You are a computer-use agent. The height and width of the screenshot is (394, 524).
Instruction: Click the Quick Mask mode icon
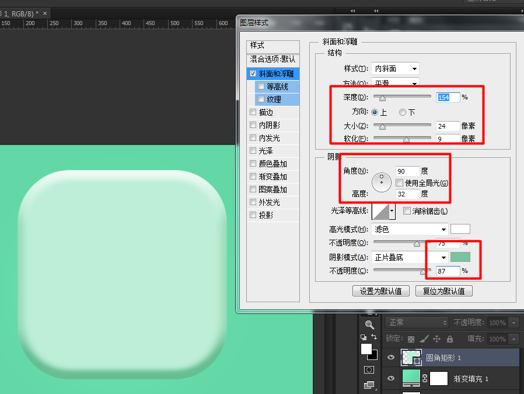point(369,369)
